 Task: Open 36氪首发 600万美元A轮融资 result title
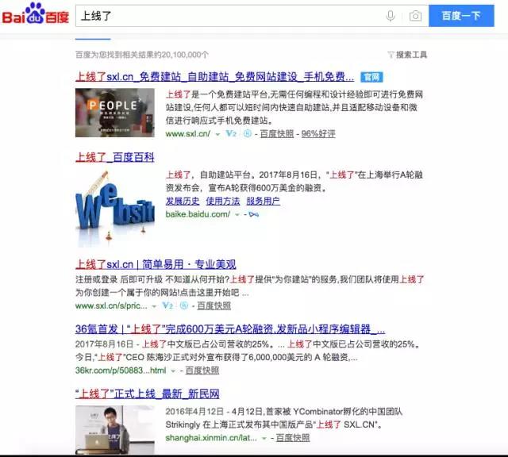230,329
